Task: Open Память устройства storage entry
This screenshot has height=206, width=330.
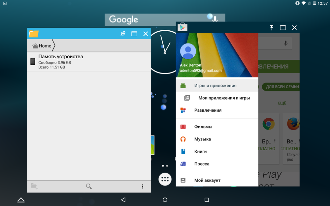Action: point(89,62)
